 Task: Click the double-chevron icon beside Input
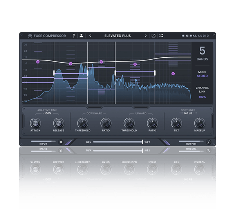(x=61, y=142)
